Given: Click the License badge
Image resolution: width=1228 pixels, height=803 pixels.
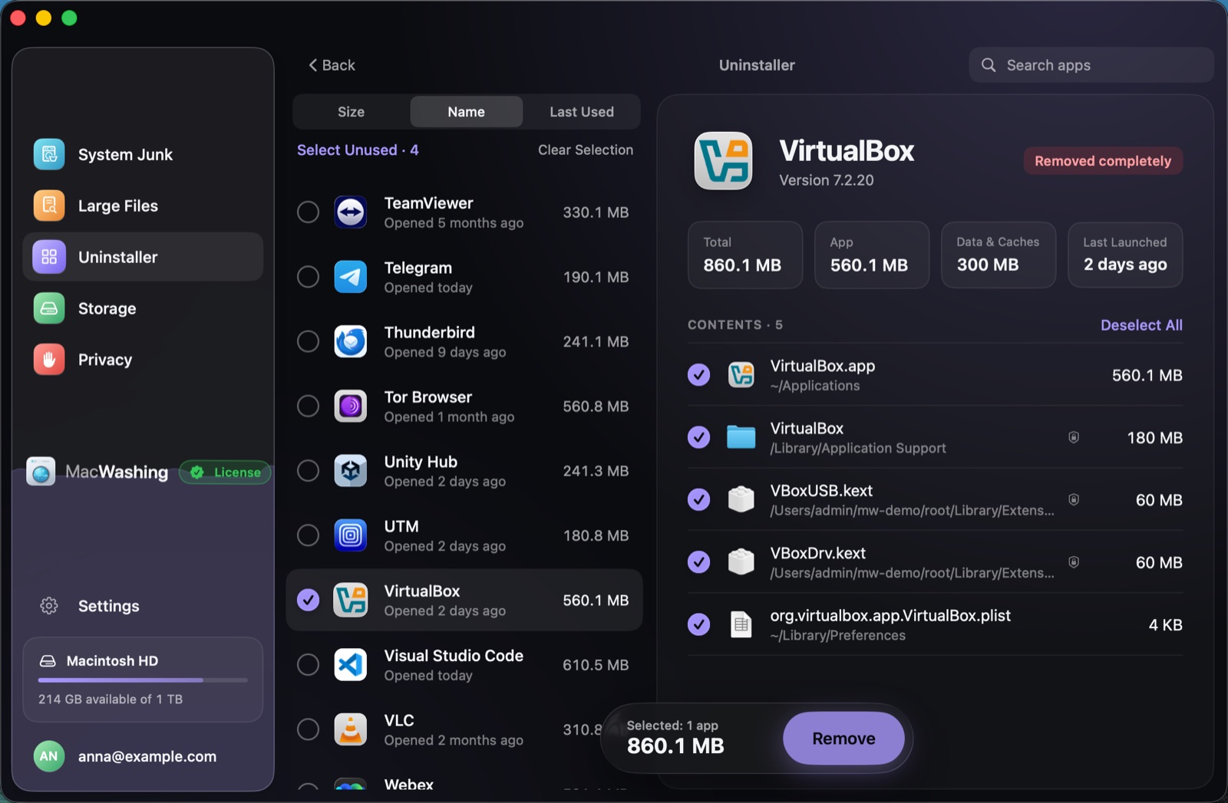Looking at the screenshot, I should [225, 472].
